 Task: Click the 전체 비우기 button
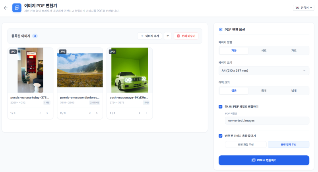[x=186, y=36]
